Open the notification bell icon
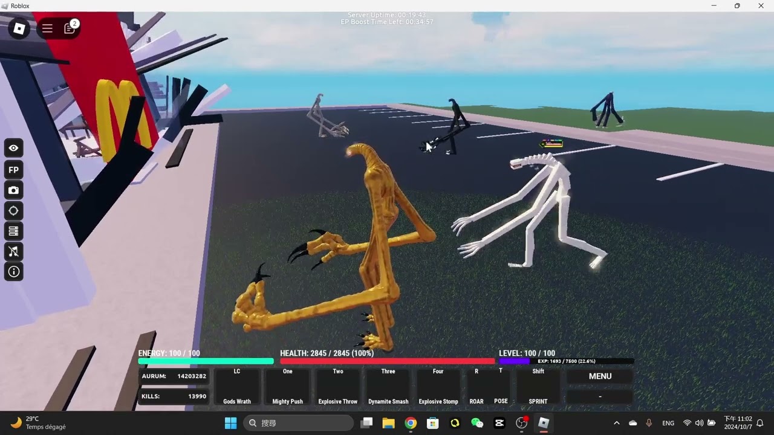 (x=760, y=423)
